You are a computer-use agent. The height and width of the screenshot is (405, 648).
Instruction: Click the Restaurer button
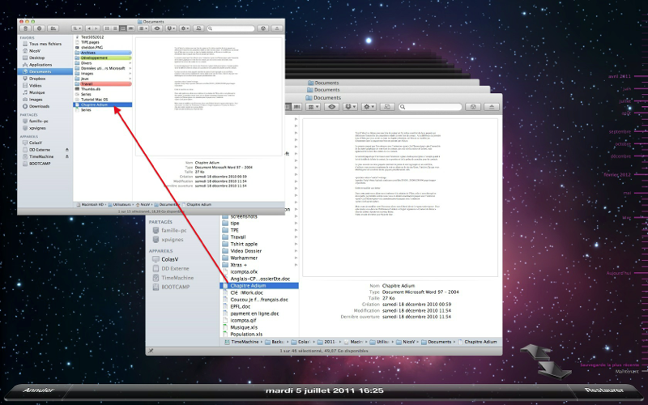click(x=609, y=390)
